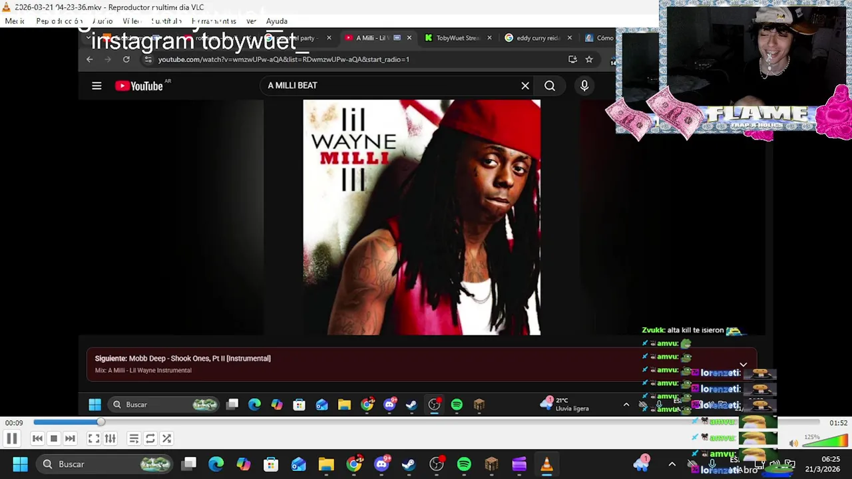Stop playback in VLC

(x=54, y=438)
